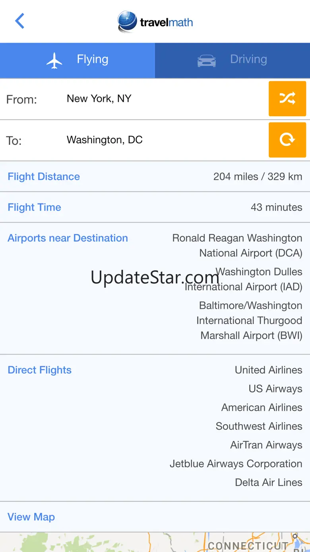Tap the View Map link
This screenshot has width=310, height=552.
(31, 517)
